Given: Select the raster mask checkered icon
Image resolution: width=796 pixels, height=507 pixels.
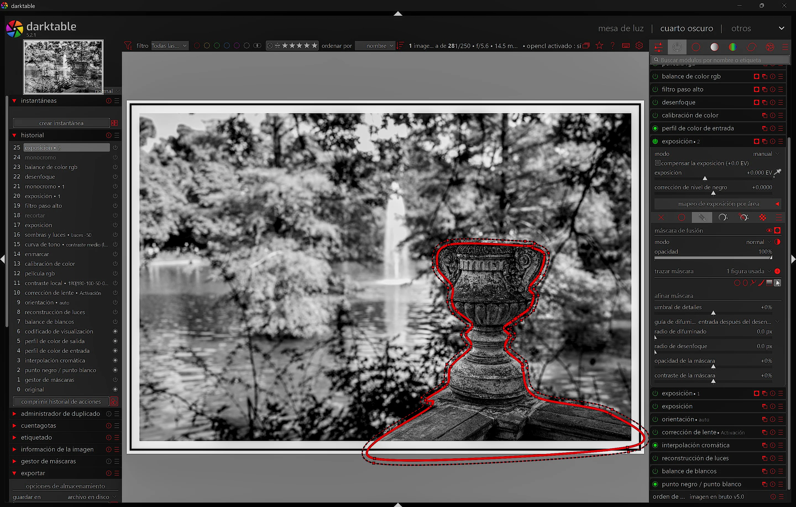Looking at the screenshot, I should (x=762, y=217).
